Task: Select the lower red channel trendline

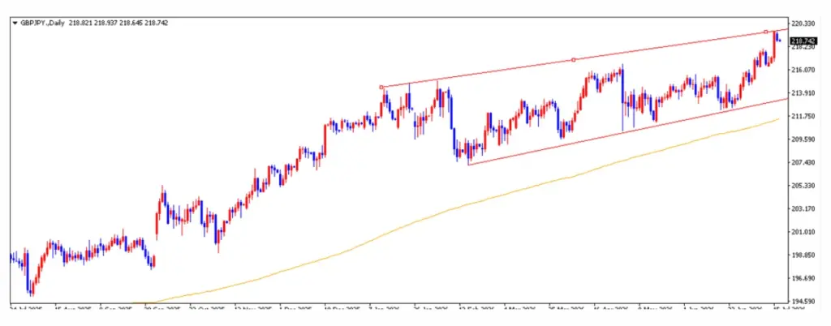Action: [x=628, y=131]
